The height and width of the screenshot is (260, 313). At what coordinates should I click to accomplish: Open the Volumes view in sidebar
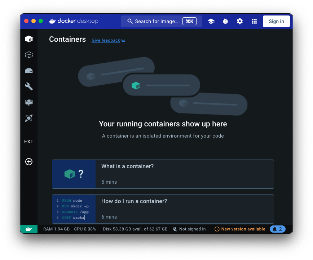(x=29, y=71)
